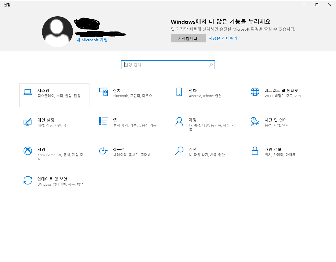Click the 접근성 title text
This screenshot has width=336, height=262.
click(119, 149)
